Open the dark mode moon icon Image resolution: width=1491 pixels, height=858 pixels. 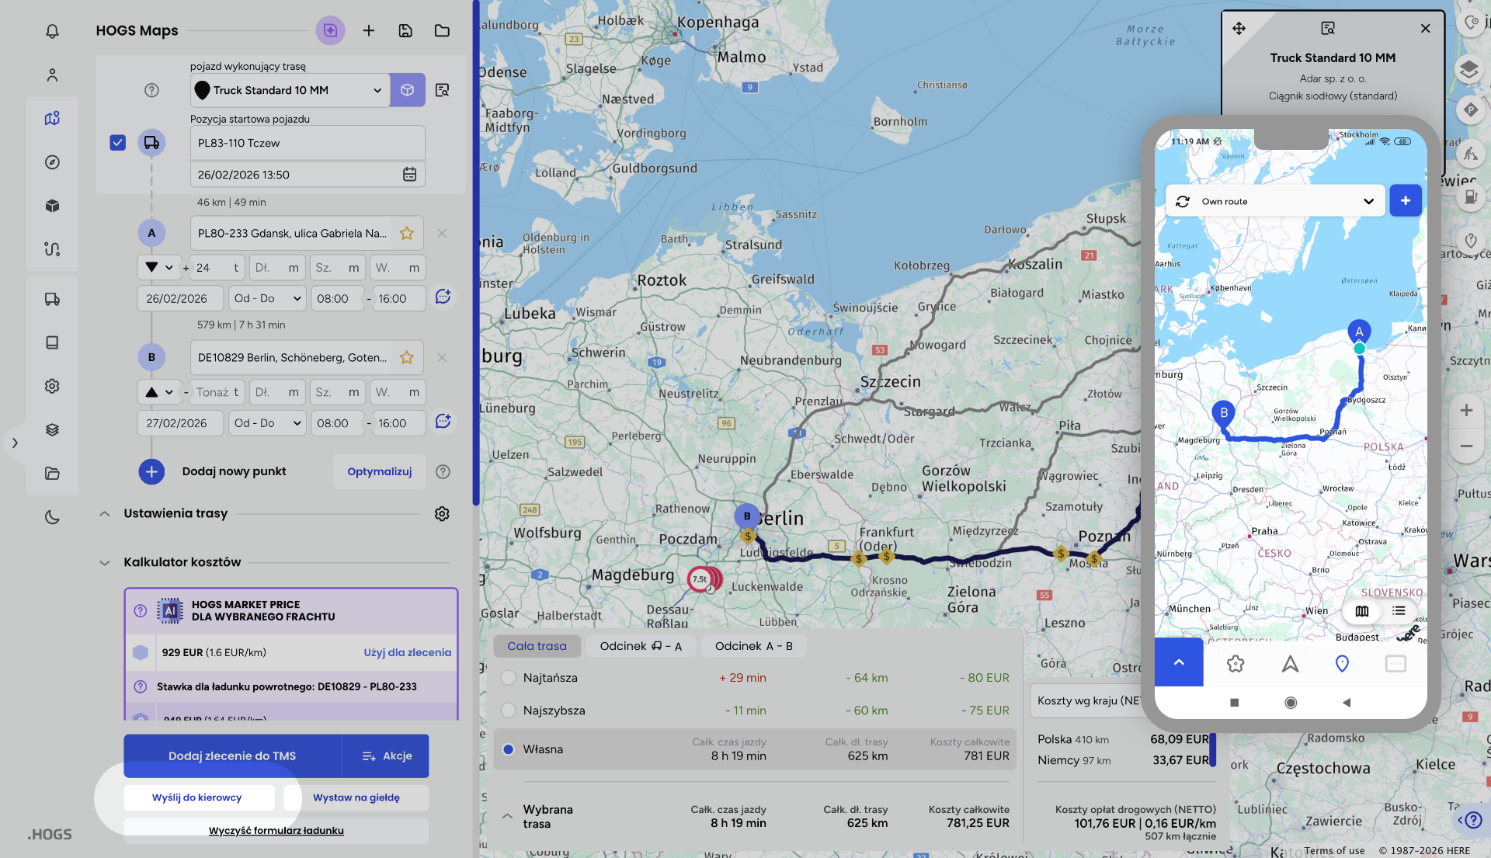pos(52,517)
